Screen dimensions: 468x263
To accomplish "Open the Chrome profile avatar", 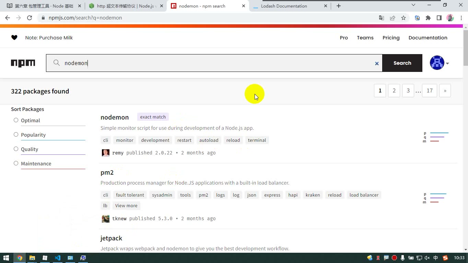I will point(450,18).
